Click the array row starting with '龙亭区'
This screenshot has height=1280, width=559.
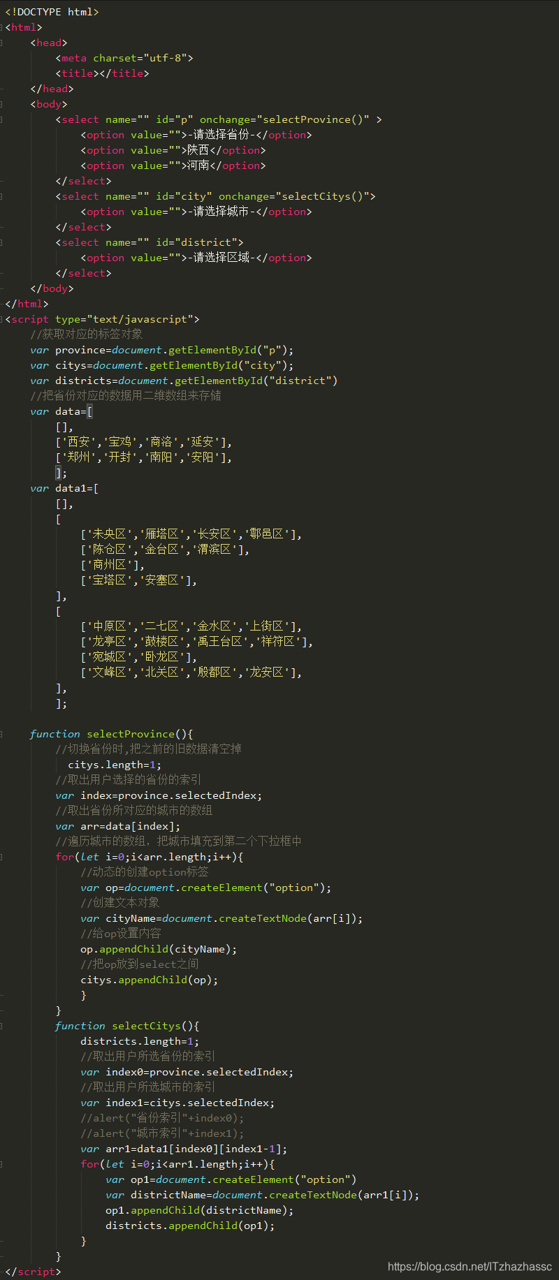[196, 642]
